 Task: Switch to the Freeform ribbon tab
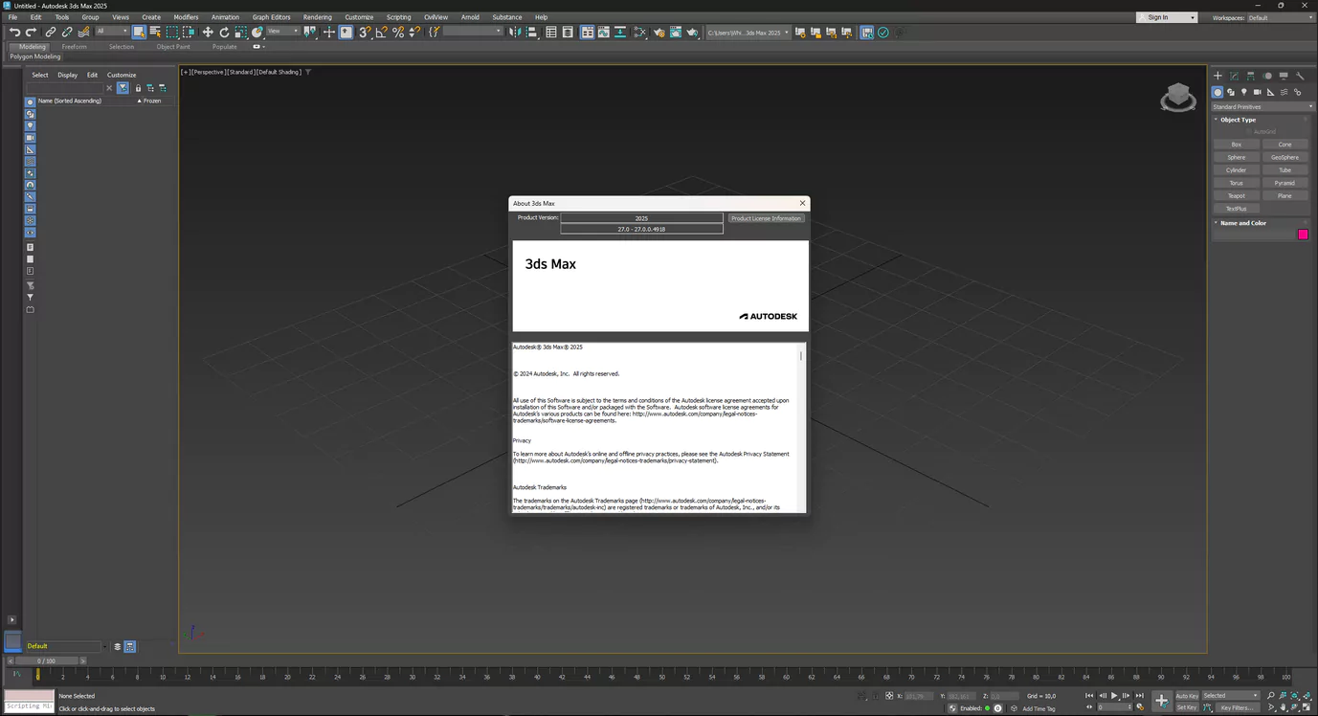point(75,46)
